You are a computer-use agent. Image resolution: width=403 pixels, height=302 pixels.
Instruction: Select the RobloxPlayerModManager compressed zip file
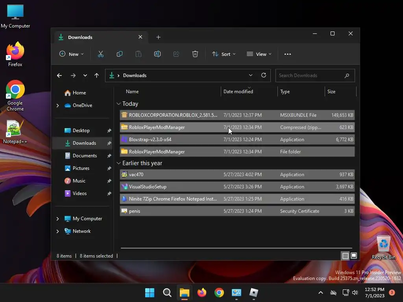click(237, 127)
